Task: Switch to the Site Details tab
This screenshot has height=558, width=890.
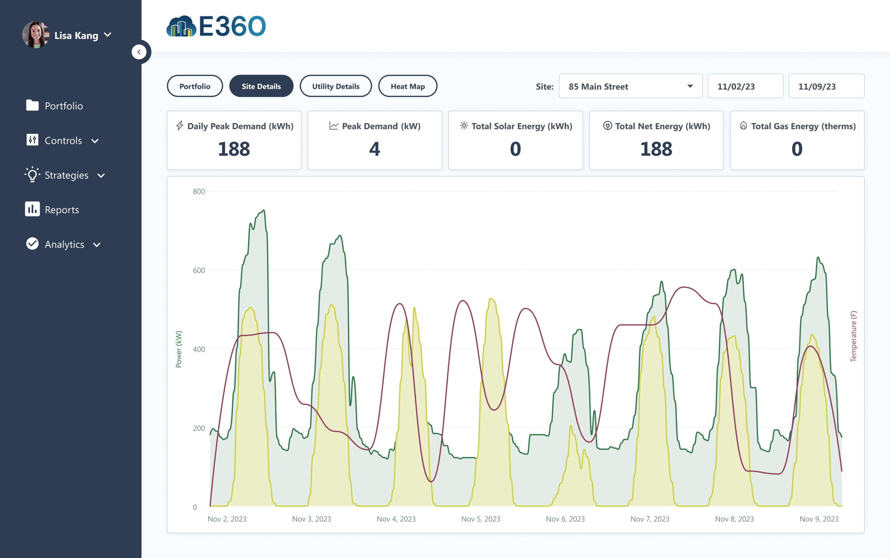Action: coord(261,86)
